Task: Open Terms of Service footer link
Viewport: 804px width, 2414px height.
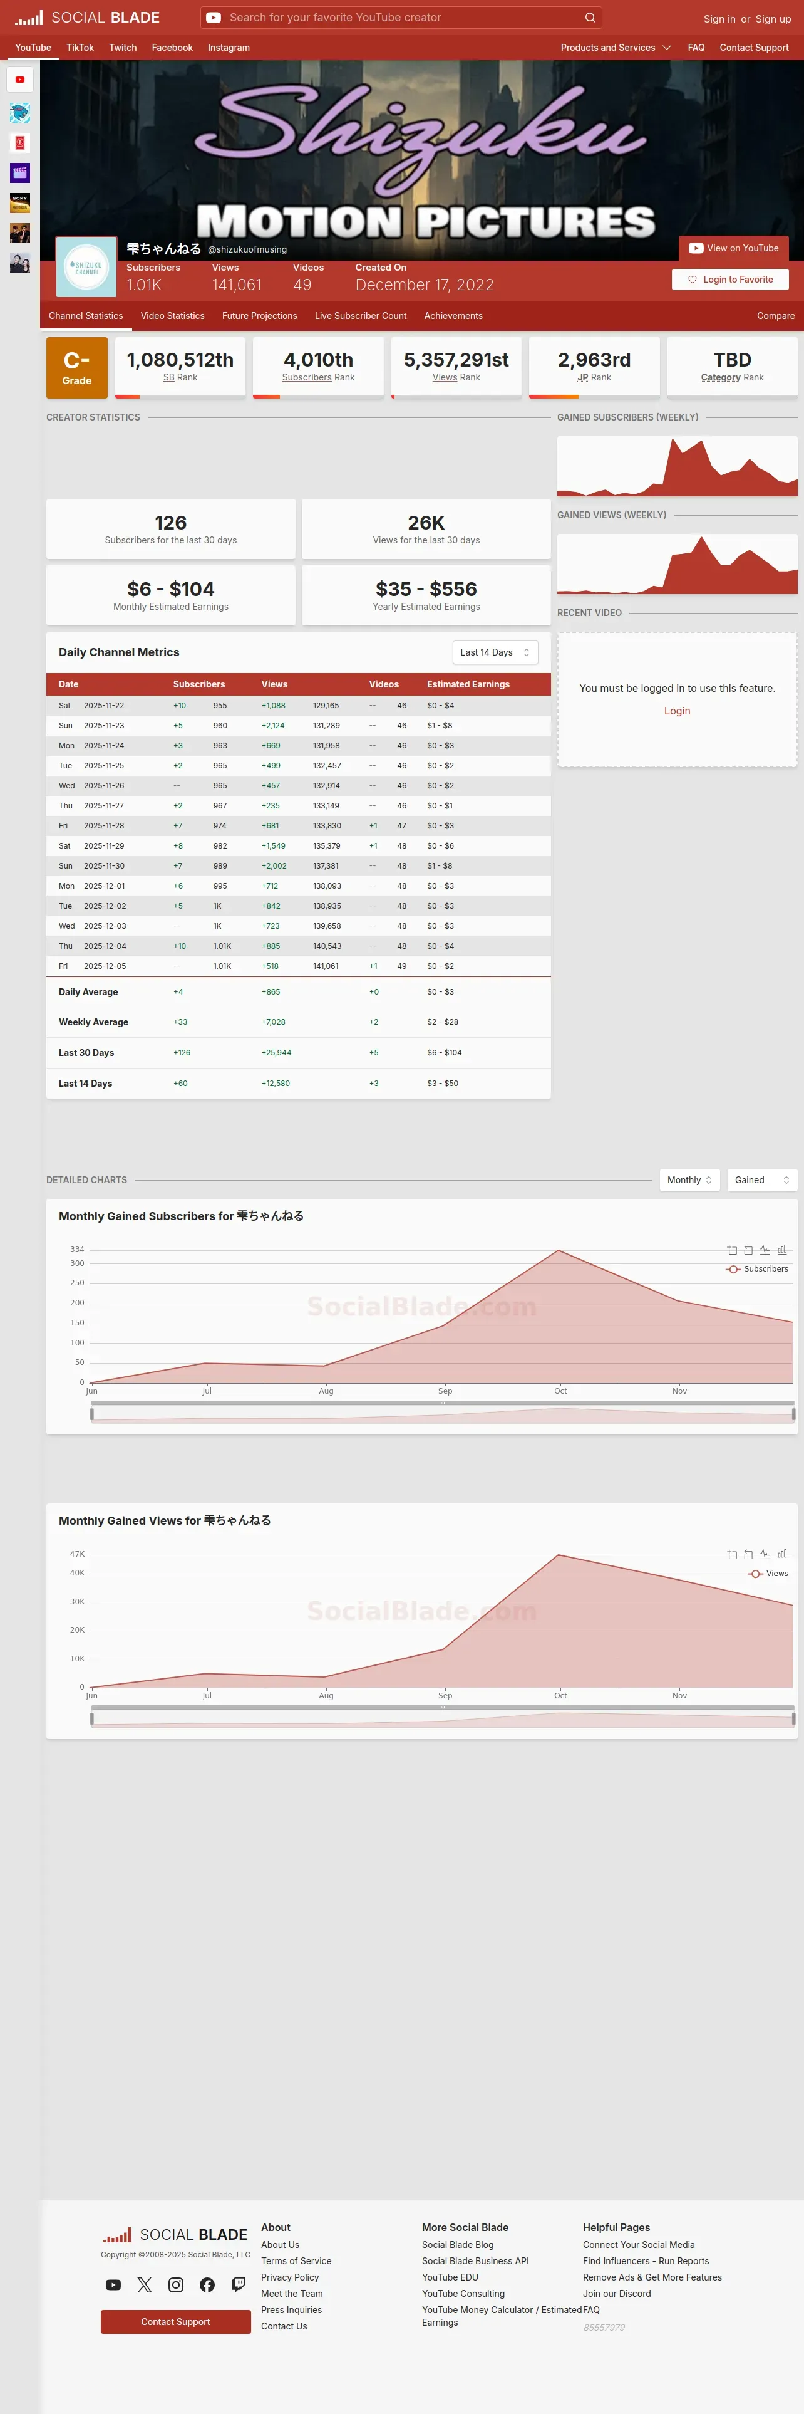Action: pyautogui.click(x=296, y=2261)
